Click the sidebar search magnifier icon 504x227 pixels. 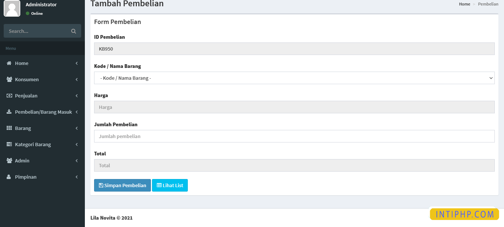pos(73,31)
